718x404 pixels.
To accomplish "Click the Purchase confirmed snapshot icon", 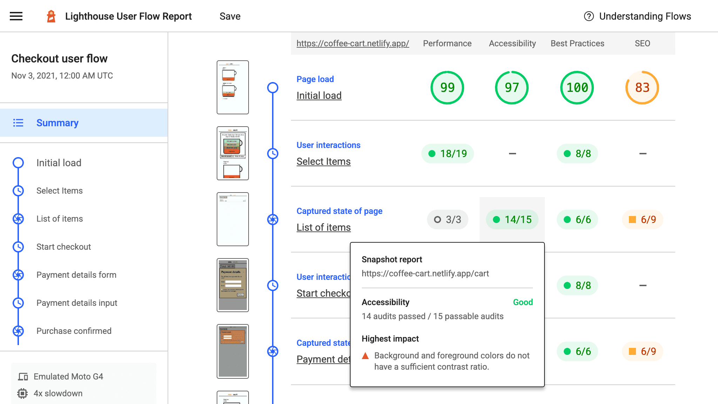I will coord(19,330).
